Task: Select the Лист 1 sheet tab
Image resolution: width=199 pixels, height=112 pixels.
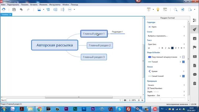Action: (x=3, y=100)
